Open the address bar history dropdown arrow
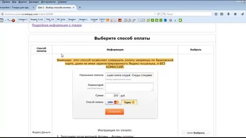The width and height of the screenshot is (246, 138). [155, 14]
